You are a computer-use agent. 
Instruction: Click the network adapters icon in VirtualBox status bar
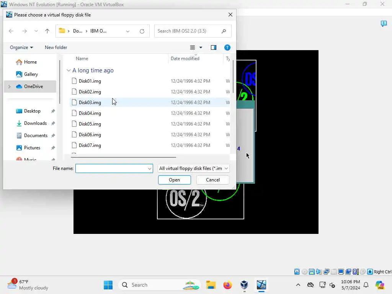(x=326, y=271)
